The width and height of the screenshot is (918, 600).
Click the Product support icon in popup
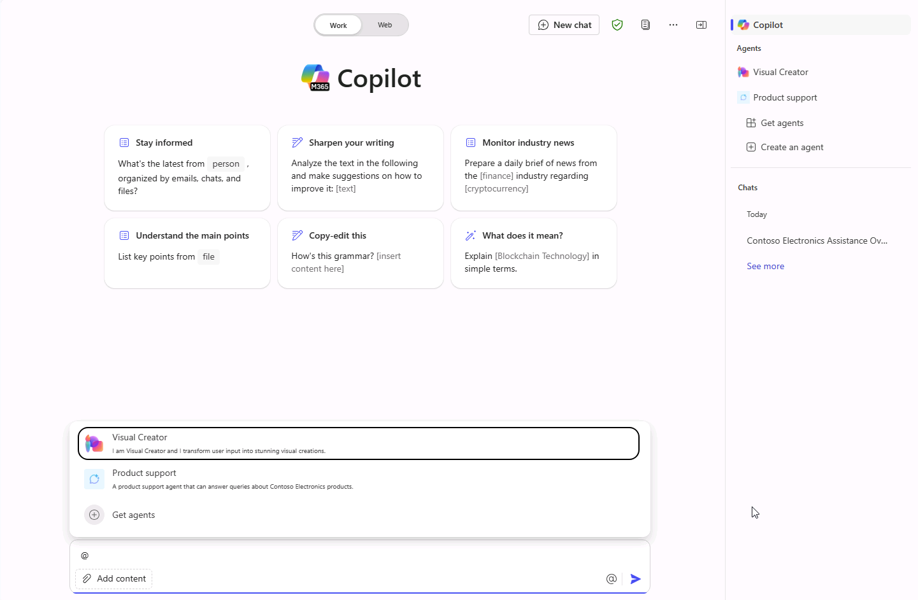point(94,479)
